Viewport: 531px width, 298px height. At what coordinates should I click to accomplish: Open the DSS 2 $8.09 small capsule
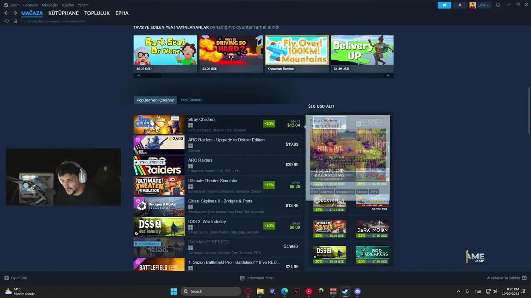[329, 255]
